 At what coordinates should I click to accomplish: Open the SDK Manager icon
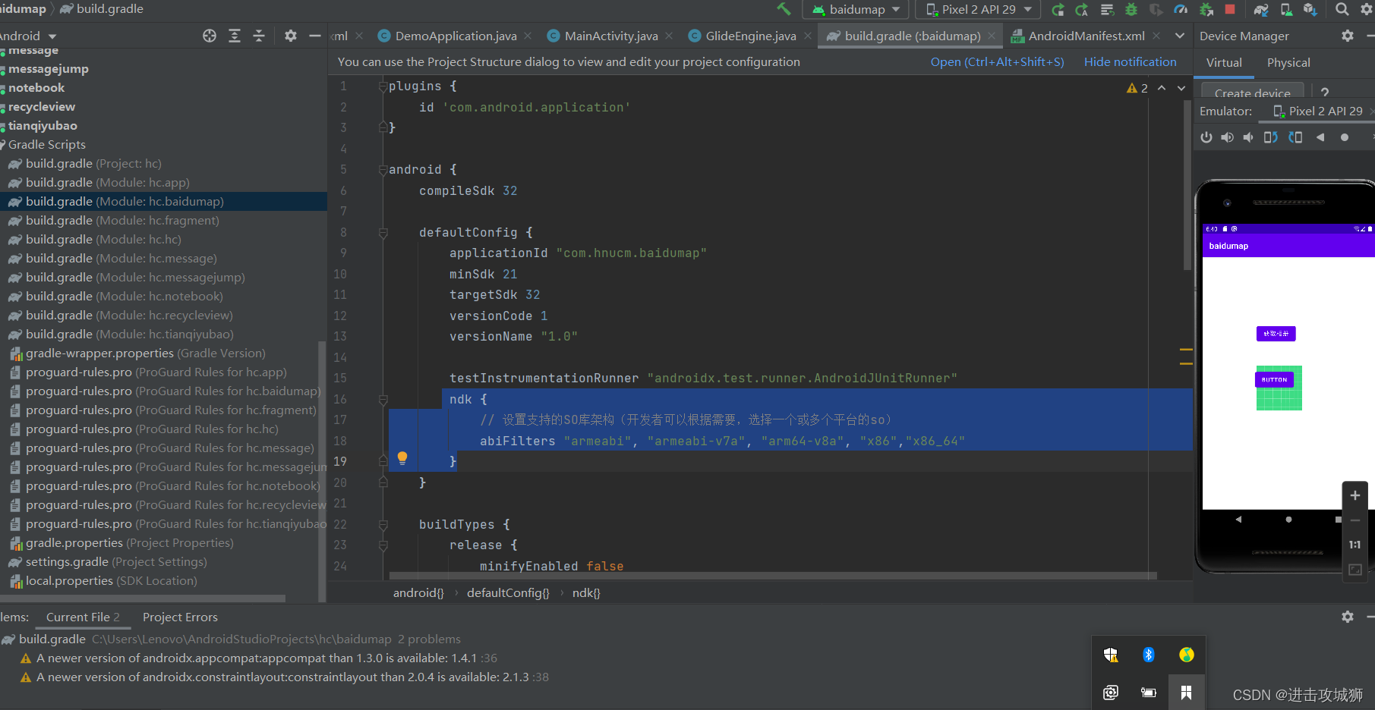pos(1310,10)
